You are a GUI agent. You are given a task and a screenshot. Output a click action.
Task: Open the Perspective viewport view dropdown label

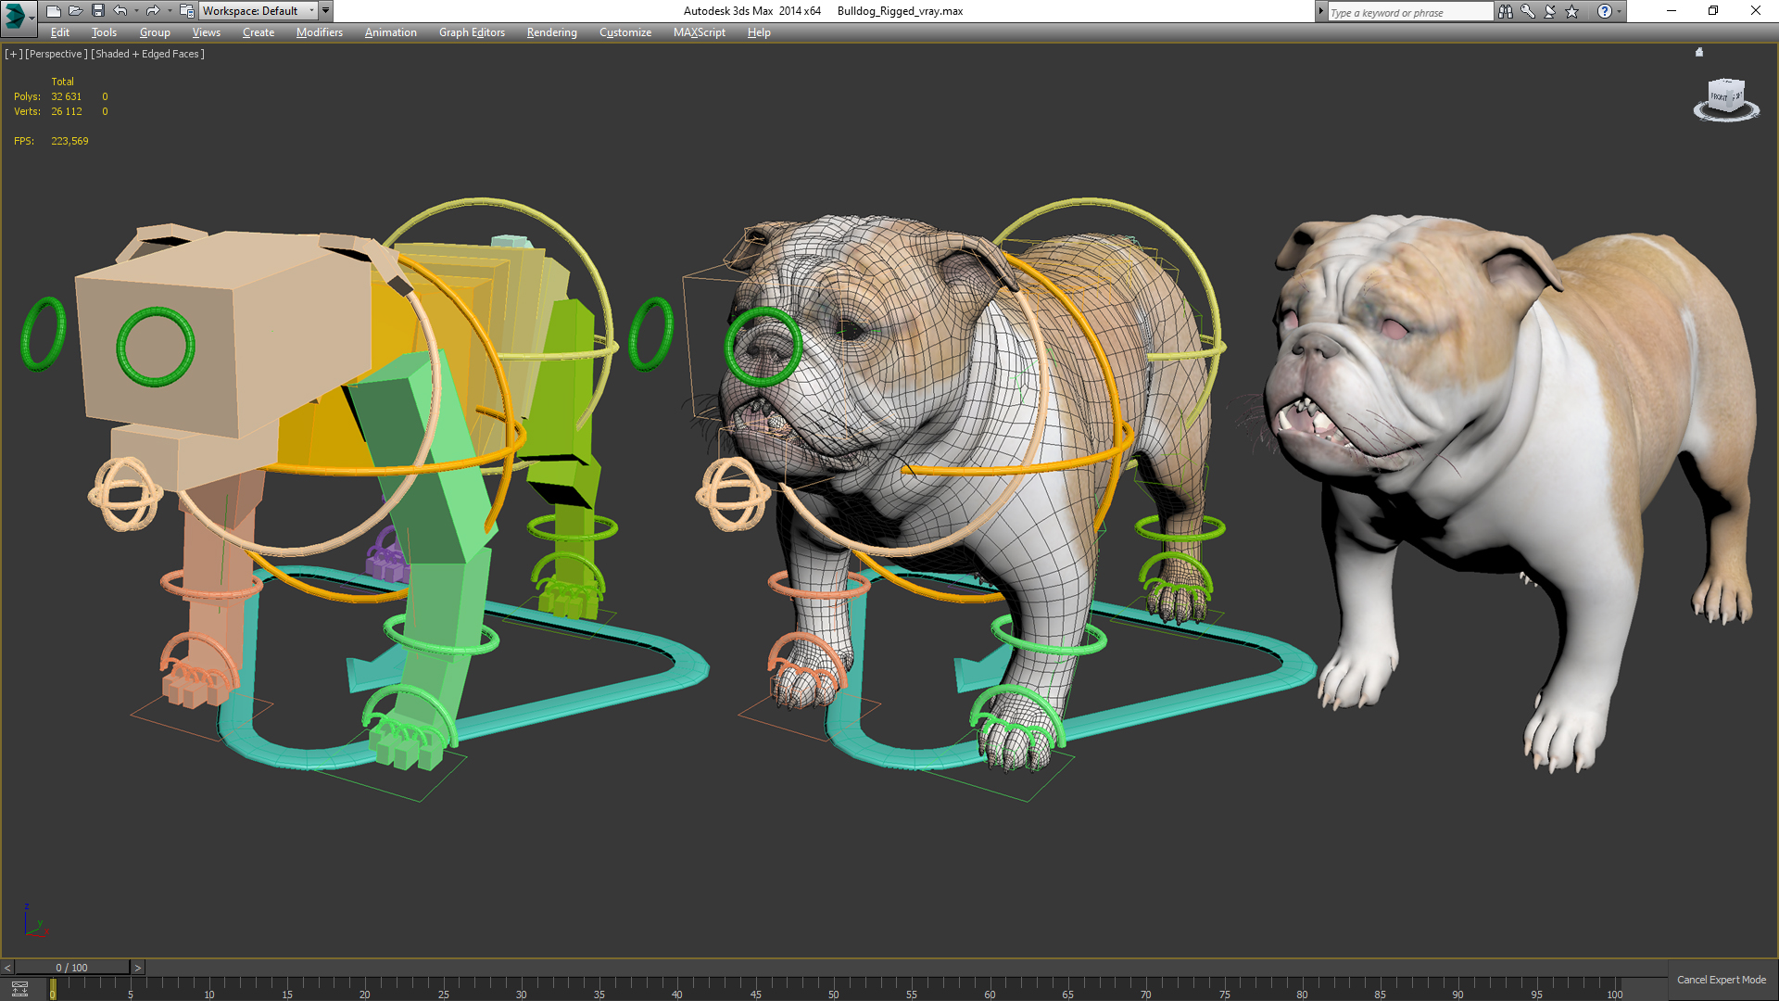57,54
